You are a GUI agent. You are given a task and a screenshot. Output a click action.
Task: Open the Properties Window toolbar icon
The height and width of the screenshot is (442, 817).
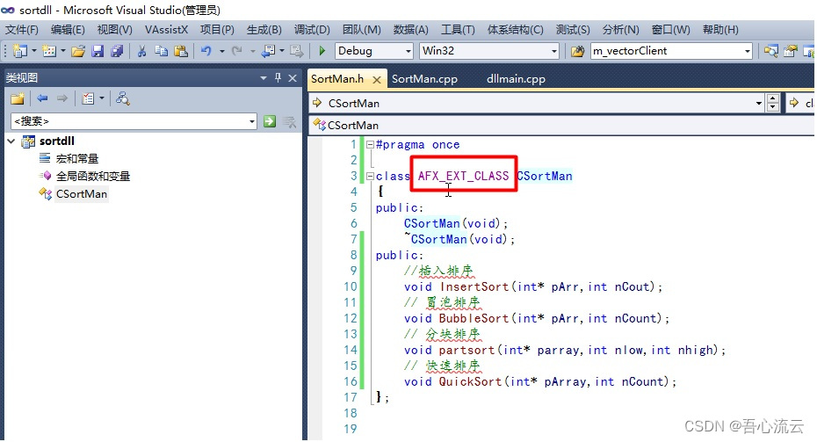pos(791,51)
